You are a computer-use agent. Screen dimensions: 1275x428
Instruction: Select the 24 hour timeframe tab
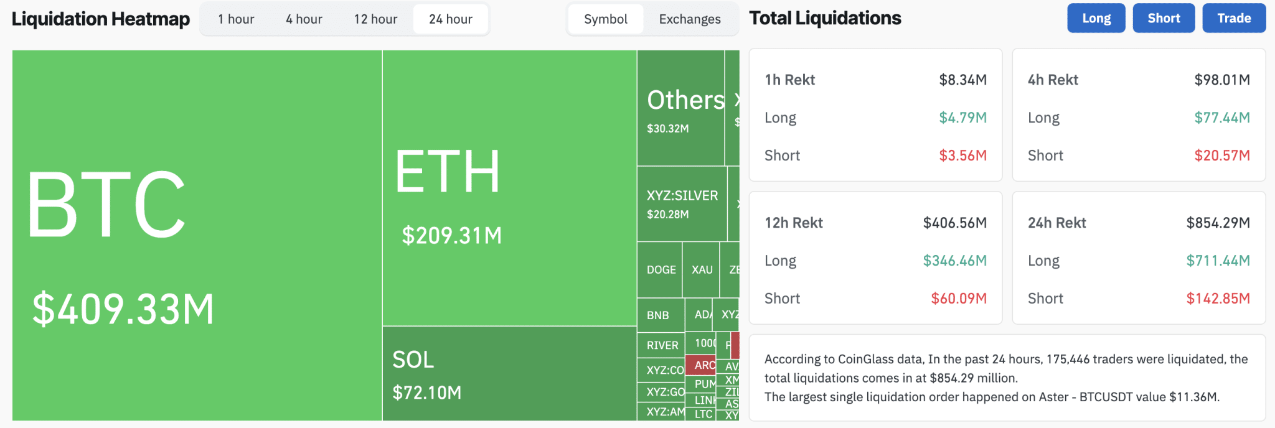click(x=450, y=19)
